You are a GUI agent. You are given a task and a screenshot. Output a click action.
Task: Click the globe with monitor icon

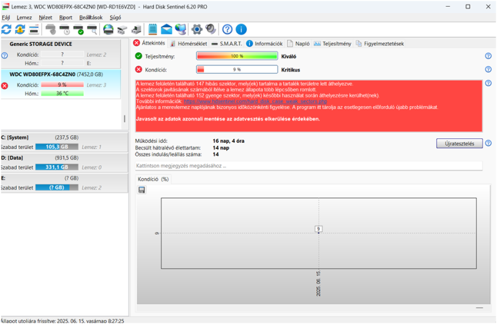pos(181,29)
